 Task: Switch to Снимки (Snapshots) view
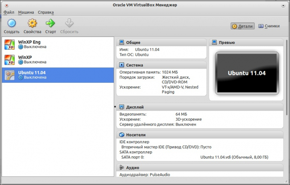tap(269, 26)
